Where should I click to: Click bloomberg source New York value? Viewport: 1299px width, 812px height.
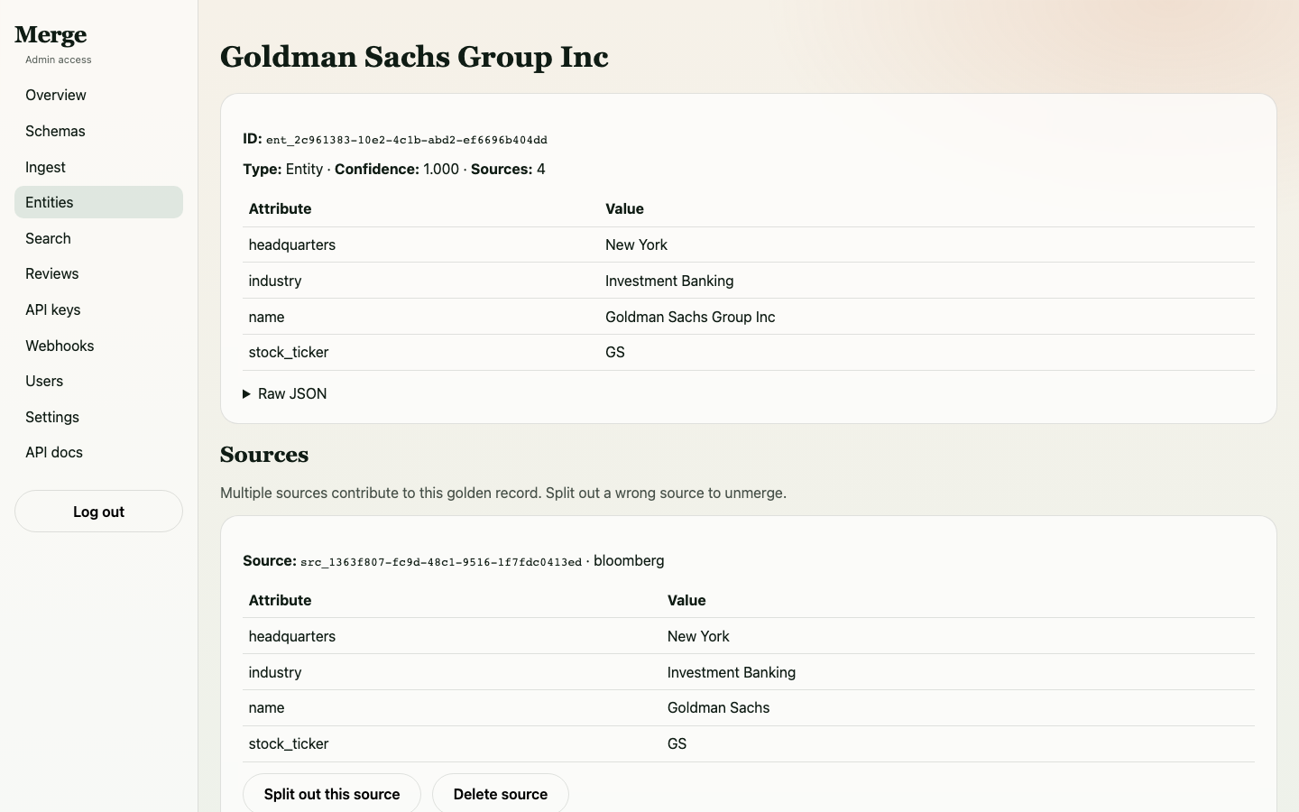click(x=698, y=636)
